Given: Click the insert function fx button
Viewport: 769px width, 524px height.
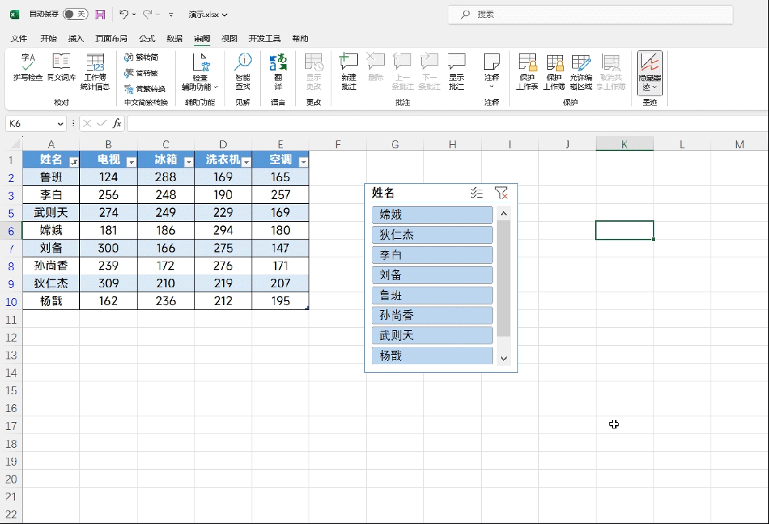Looking at the screenshot, I should click(117, 123).
